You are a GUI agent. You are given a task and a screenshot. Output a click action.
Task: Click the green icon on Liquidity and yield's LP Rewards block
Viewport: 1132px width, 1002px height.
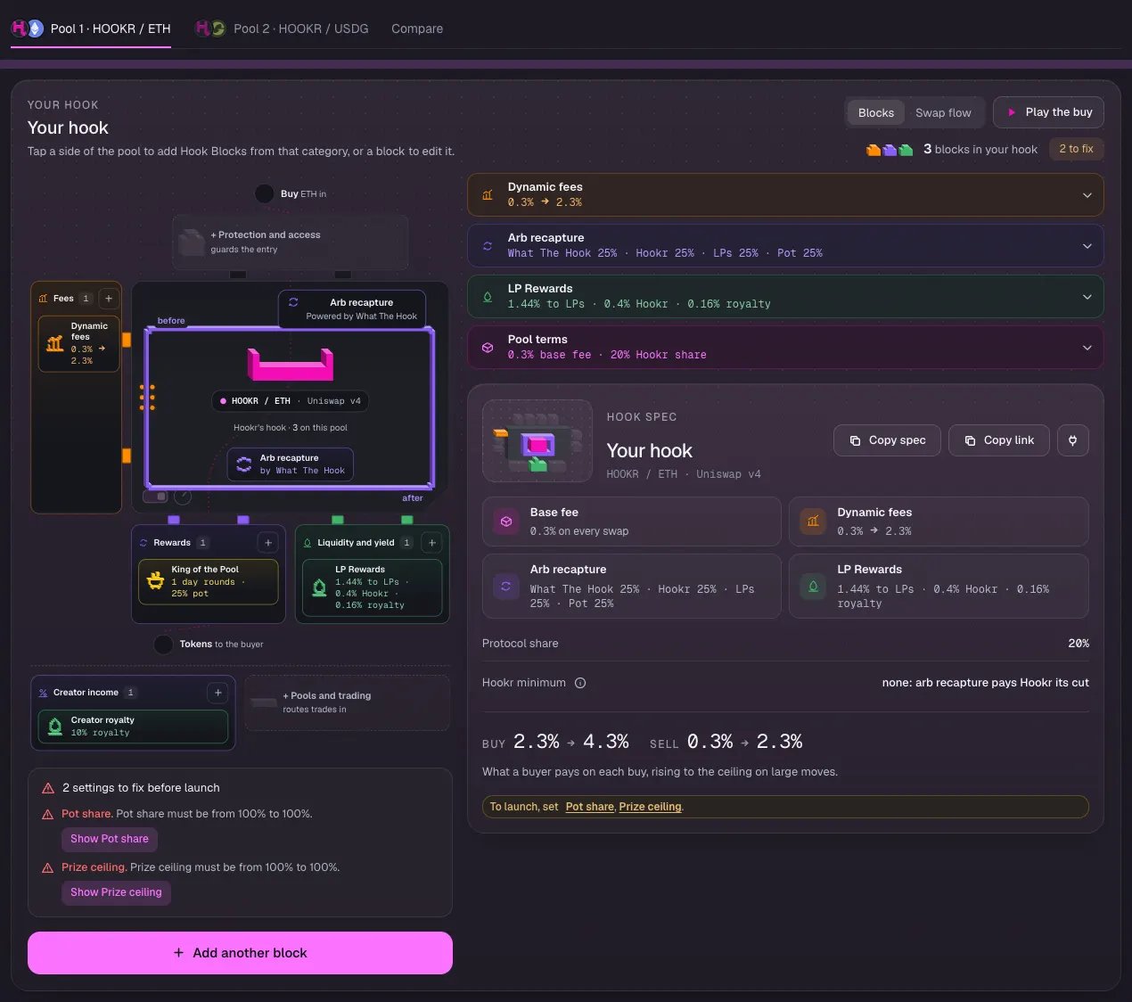point(319,587)
